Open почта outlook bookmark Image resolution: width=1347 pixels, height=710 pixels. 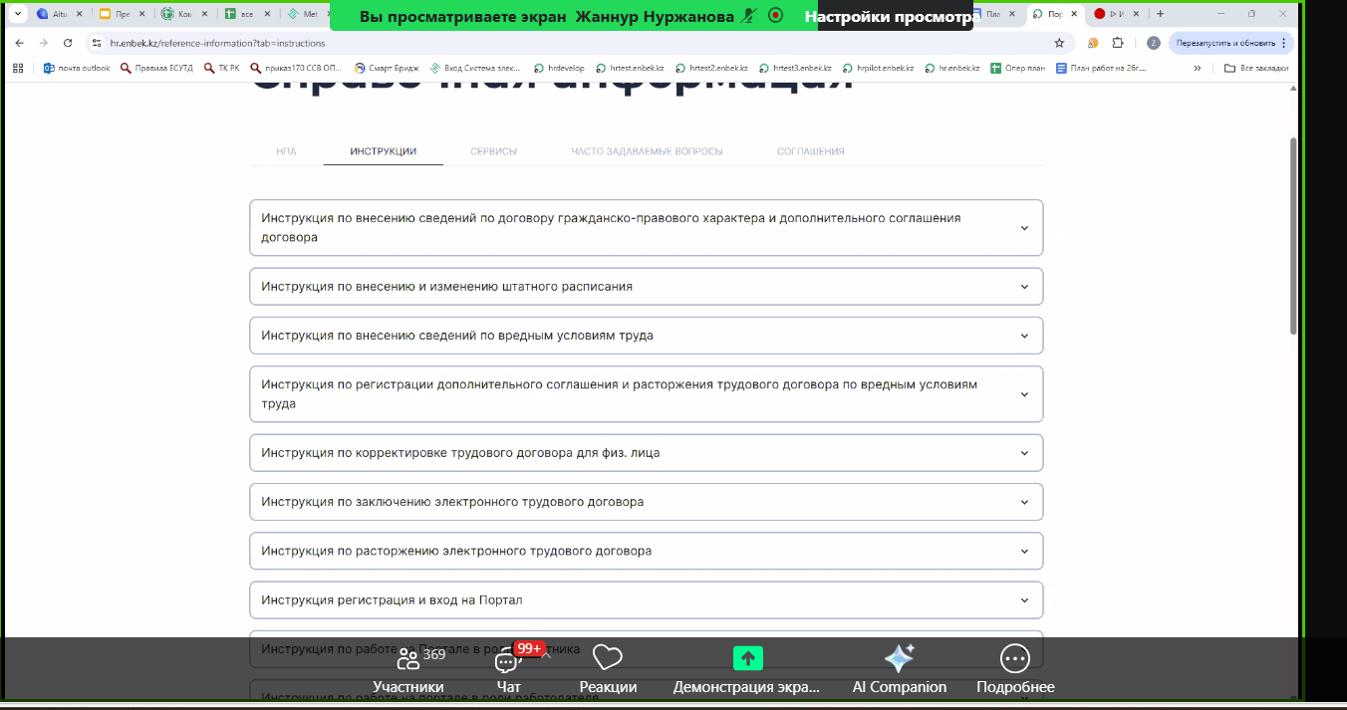pos(77,68)
